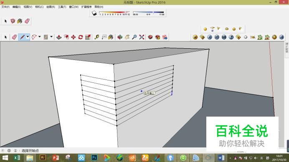The height and width of the screenshot is (162, 289).
Task: Click the taskbar clock showing 18:01
Action: click(279, 158)
